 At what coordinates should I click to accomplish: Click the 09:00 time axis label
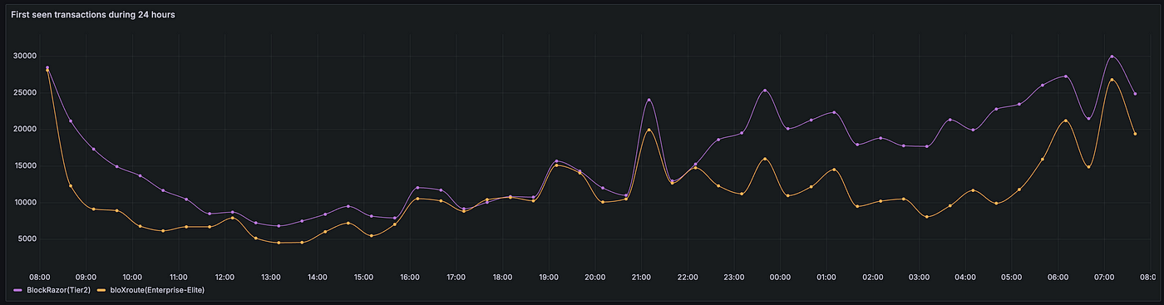[86, 277]
